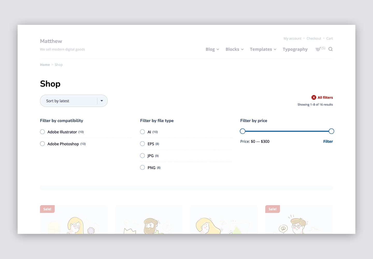
Task: Click the Showing 1–8 of 16 results text
Action: [x=315, y=105]
